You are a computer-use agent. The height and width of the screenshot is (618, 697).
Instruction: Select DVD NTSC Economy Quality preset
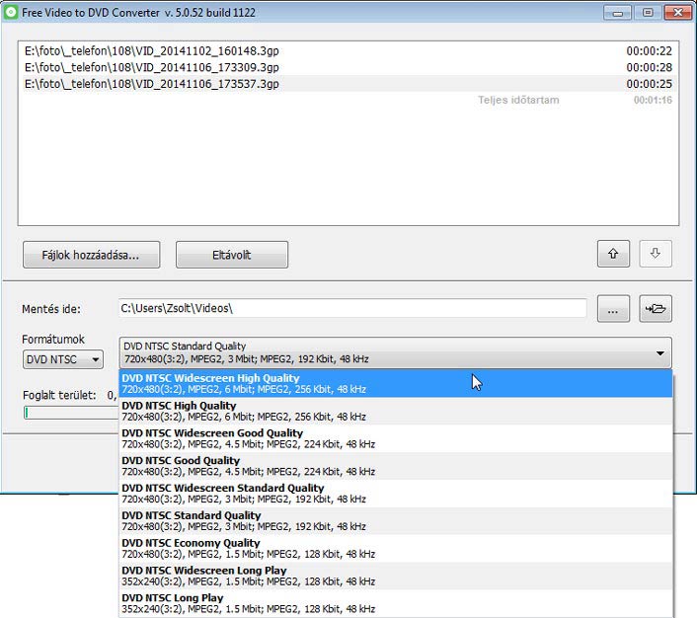pyautogui.click(x=396, y=549)
